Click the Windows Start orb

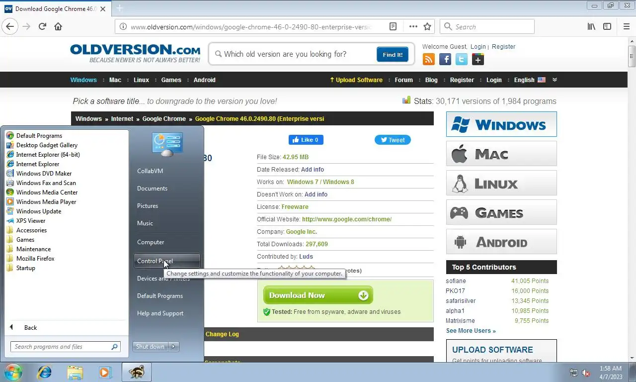(13, 372)
